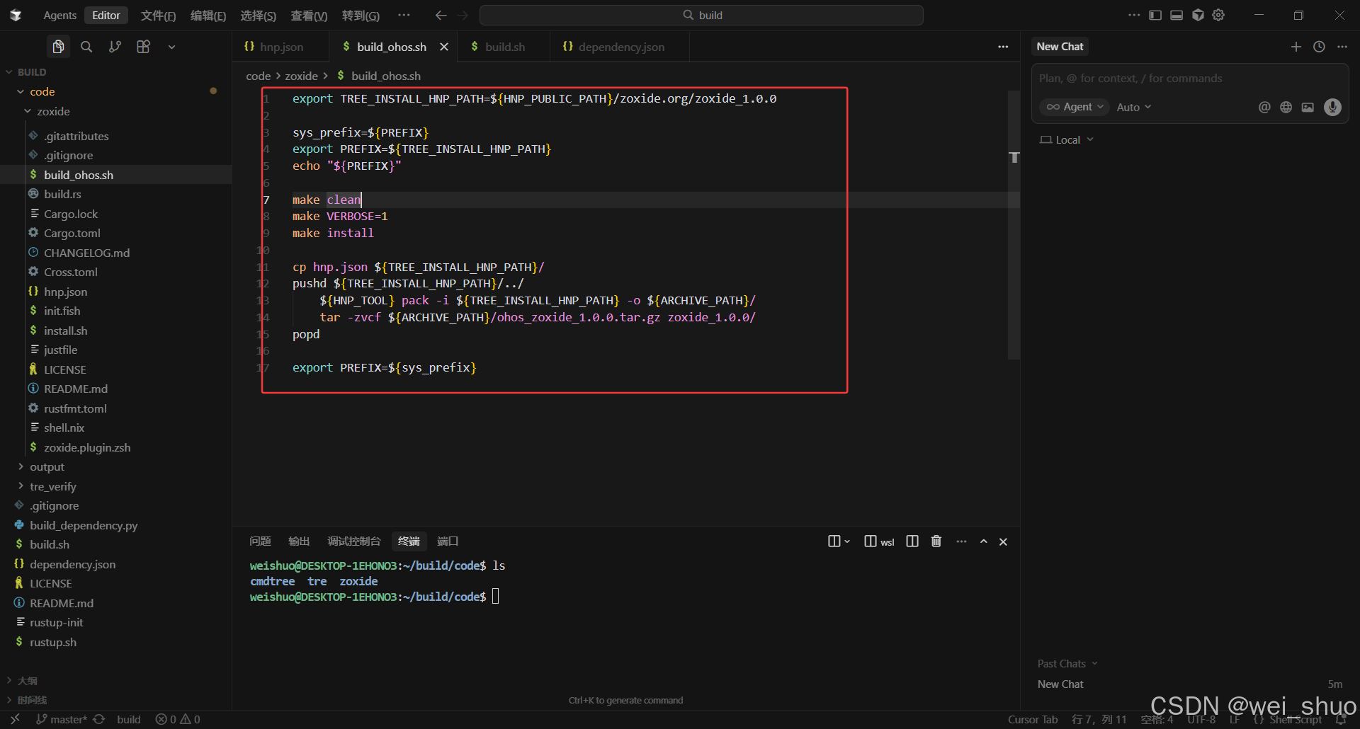Open the 查看(V) menu
The width and height of the screenshot is (1360, 729).
(x=309, y=15)
